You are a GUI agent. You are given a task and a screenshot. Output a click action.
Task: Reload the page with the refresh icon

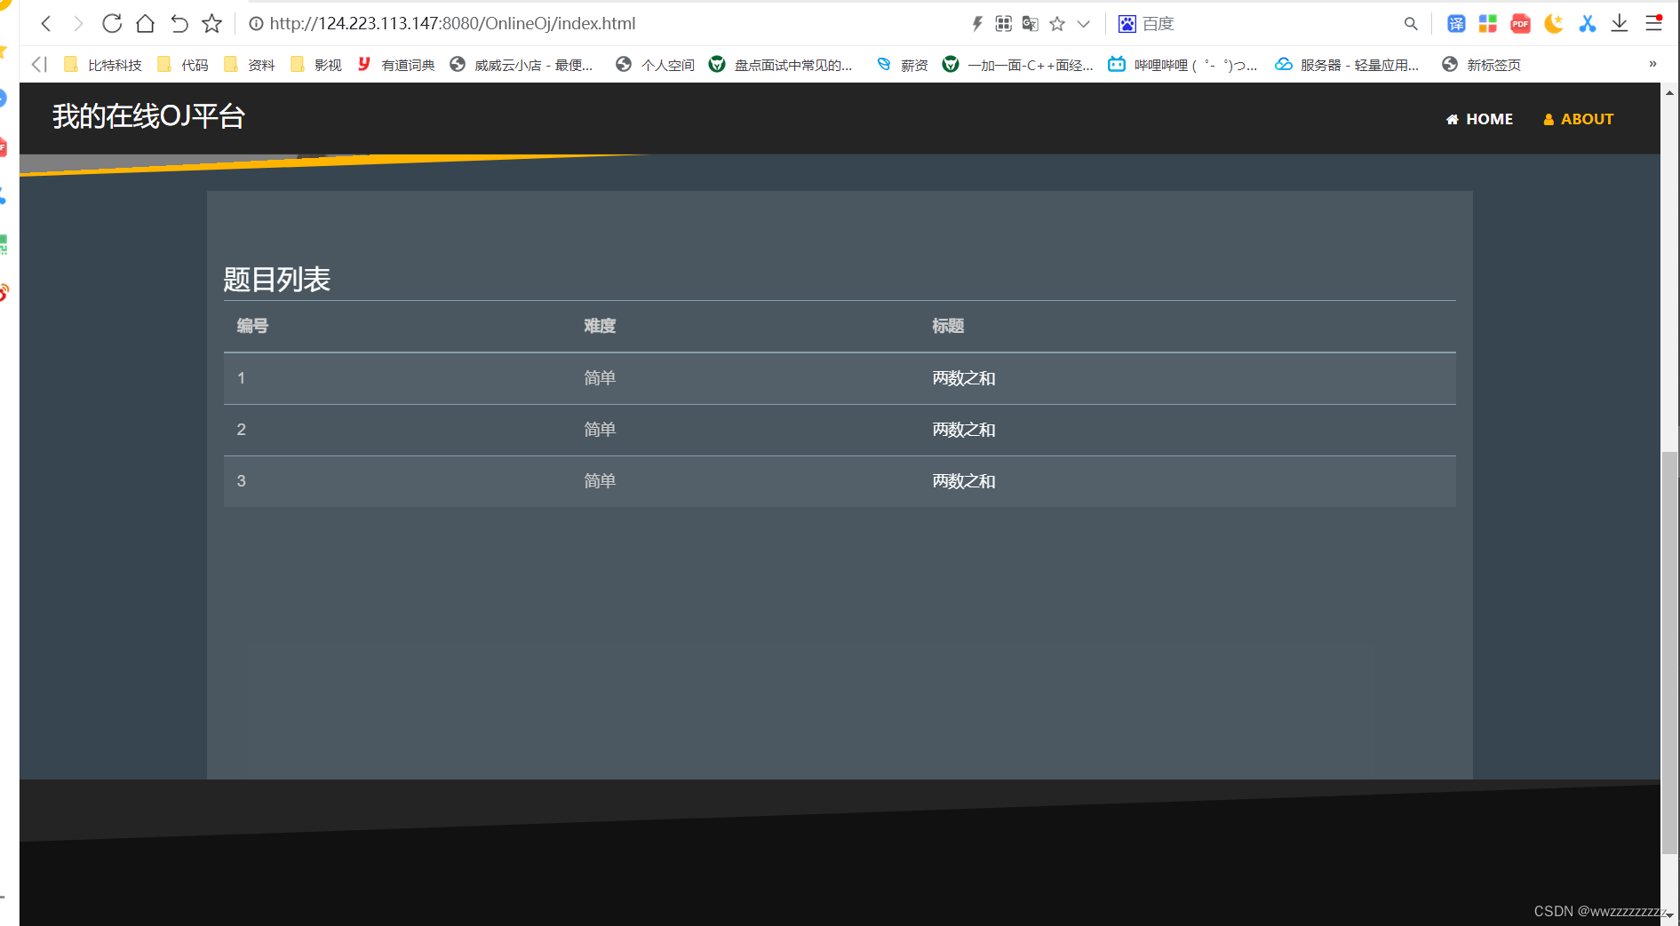pyautogui.click(x=112, y=24)
